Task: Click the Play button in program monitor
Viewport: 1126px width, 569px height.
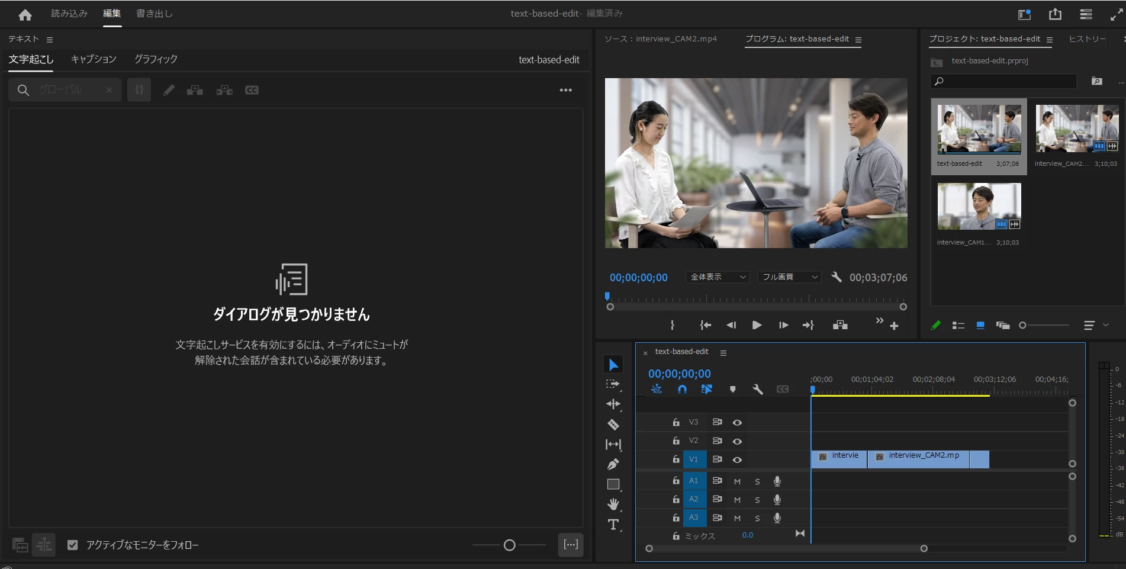Action: point(757,325)
